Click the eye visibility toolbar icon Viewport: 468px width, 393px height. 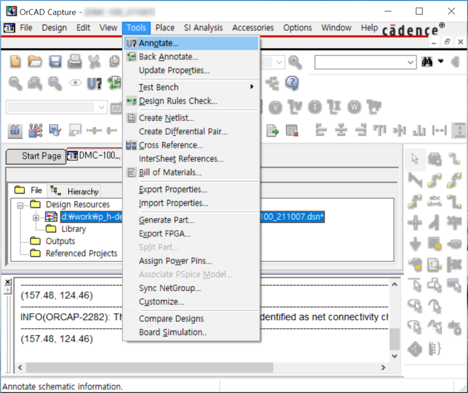[x=75, y=83]
